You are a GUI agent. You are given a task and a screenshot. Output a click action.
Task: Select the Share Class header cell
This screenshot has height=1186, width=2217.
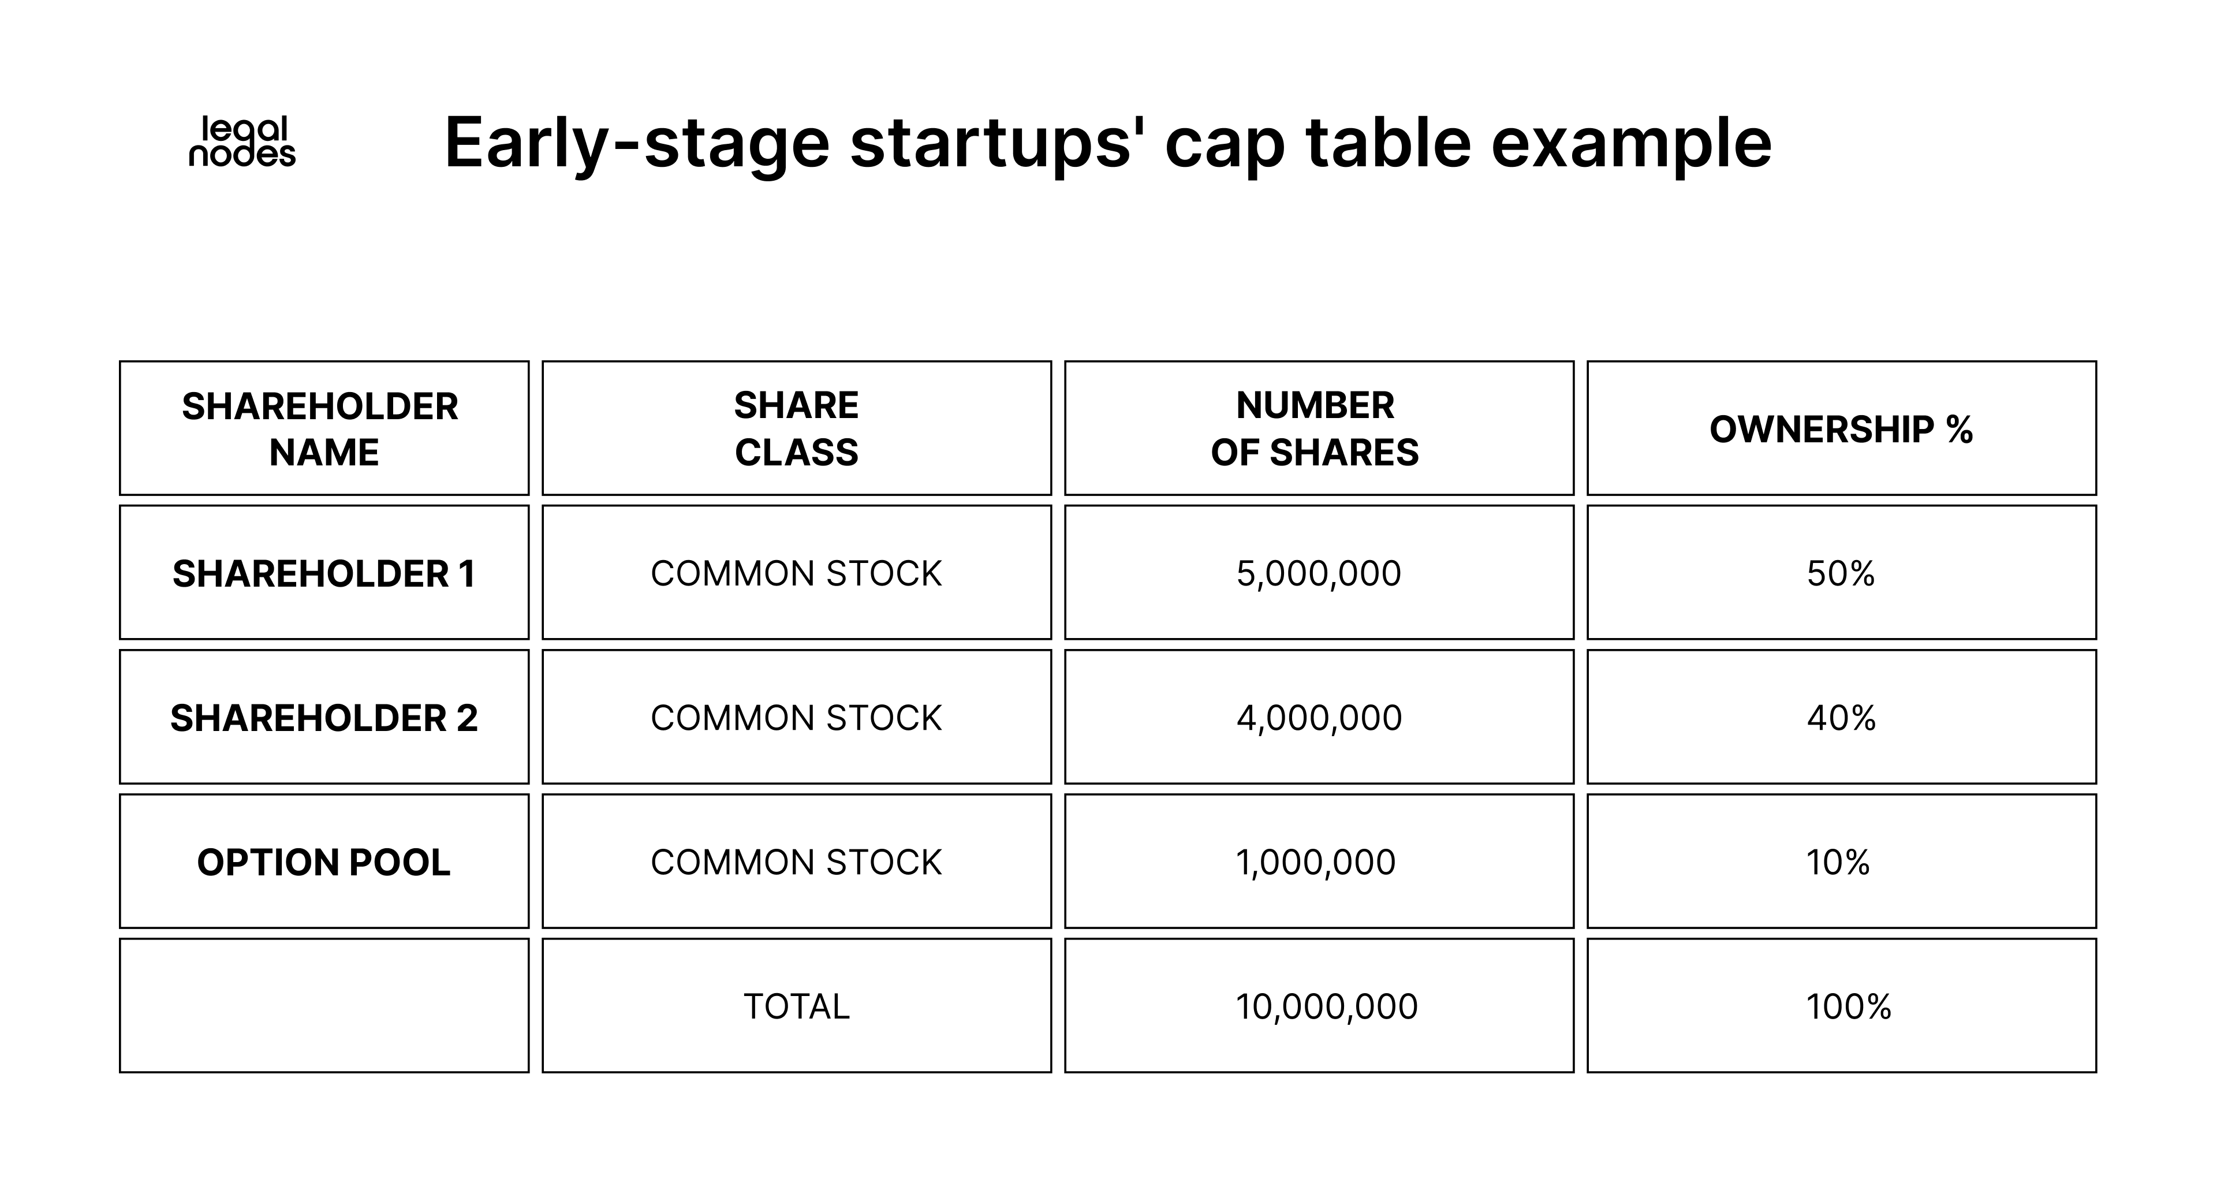pyautogui.click(x=796, y=428)
